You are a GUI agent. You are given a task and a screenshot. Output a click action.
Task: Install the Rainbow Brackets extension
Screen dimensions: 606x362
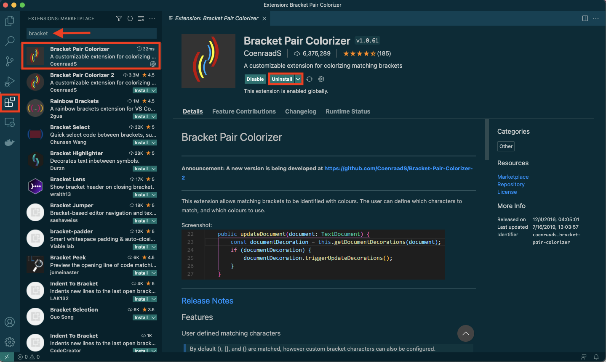pyautogui.click(x=141, y=116)
